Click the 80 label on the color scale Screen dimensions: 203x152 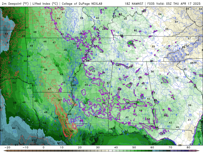point(189,147)
